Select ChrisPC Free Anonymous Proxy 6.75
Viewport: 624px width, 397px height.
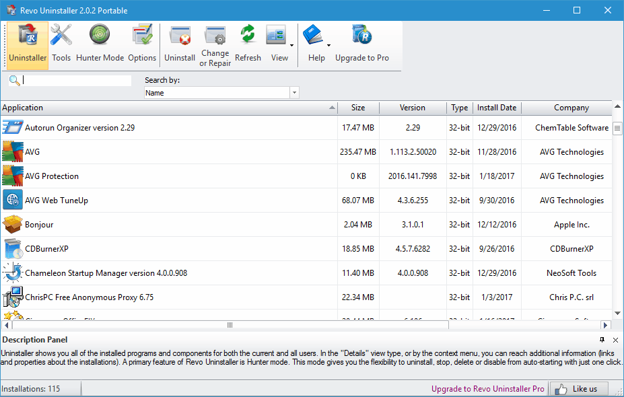click(x=89, y=297)
